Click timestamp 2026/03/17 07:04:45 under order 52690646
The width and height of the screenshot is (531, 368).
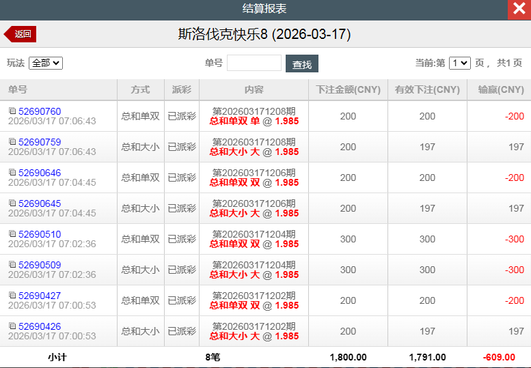point(52,183)
